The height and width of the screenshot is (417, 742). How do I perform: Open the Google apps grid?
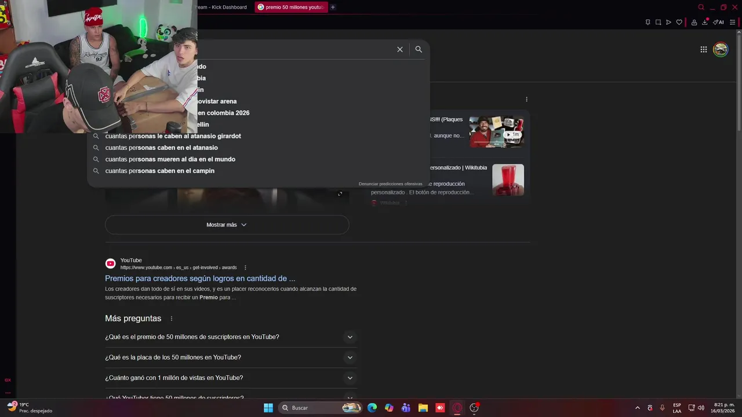pyautogui.click(x=703, y=49)
